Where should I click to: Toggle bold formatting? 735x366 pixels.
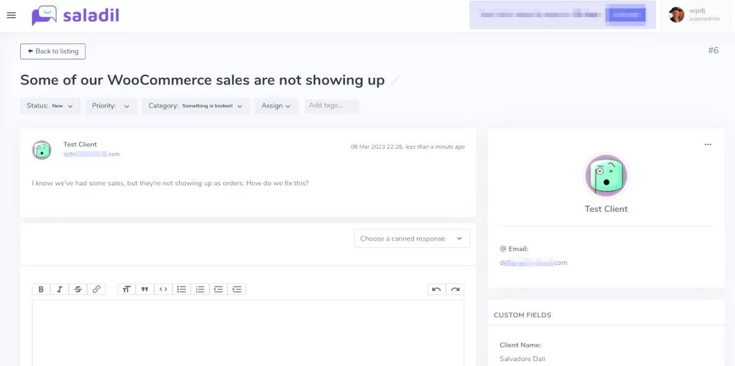41,289
